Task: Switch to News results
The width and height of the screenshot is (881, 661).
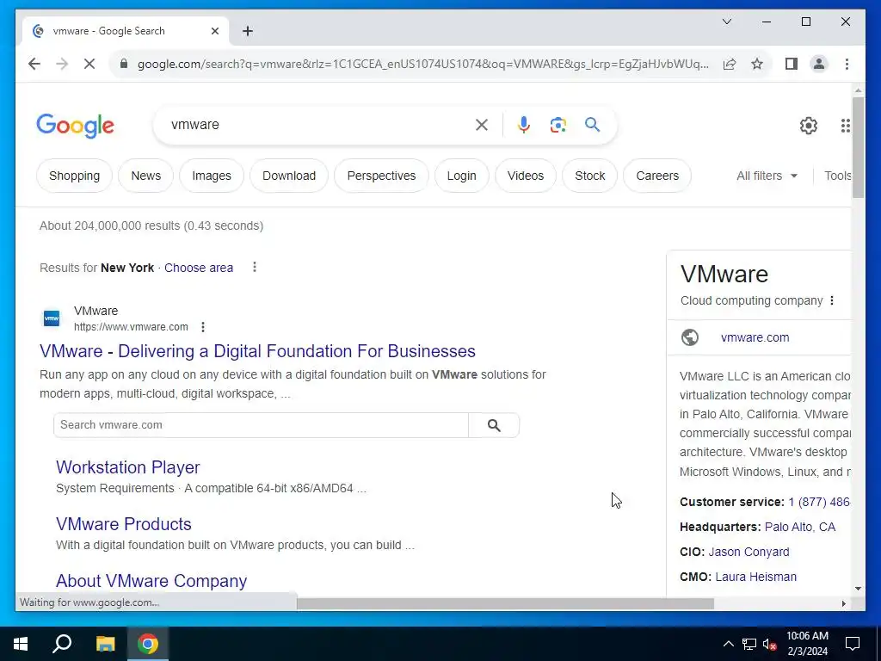Action: 145,176
